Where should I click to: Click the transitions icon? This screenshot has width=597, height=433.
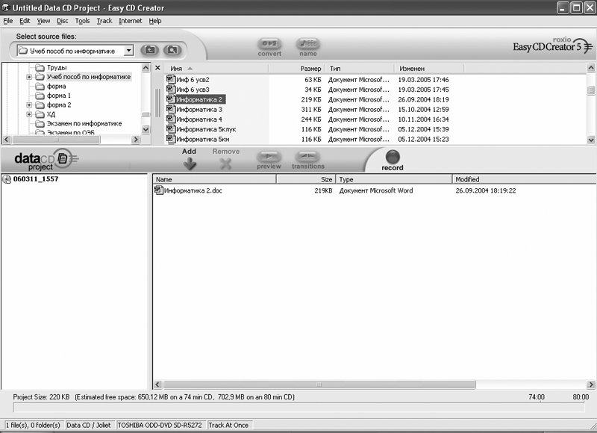point(307,157)
